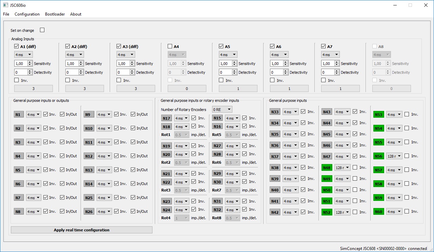Open the Number of Rotary Encoders dropdown
The height and width of the screenshot is (252, 434).
222,110
